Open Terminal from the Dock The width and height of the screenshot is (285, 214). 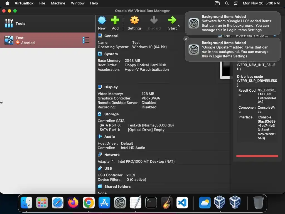click(x=151, y=203)
